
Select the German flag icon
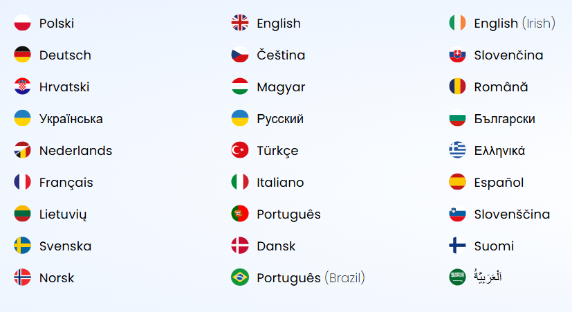tap(22, 55)
